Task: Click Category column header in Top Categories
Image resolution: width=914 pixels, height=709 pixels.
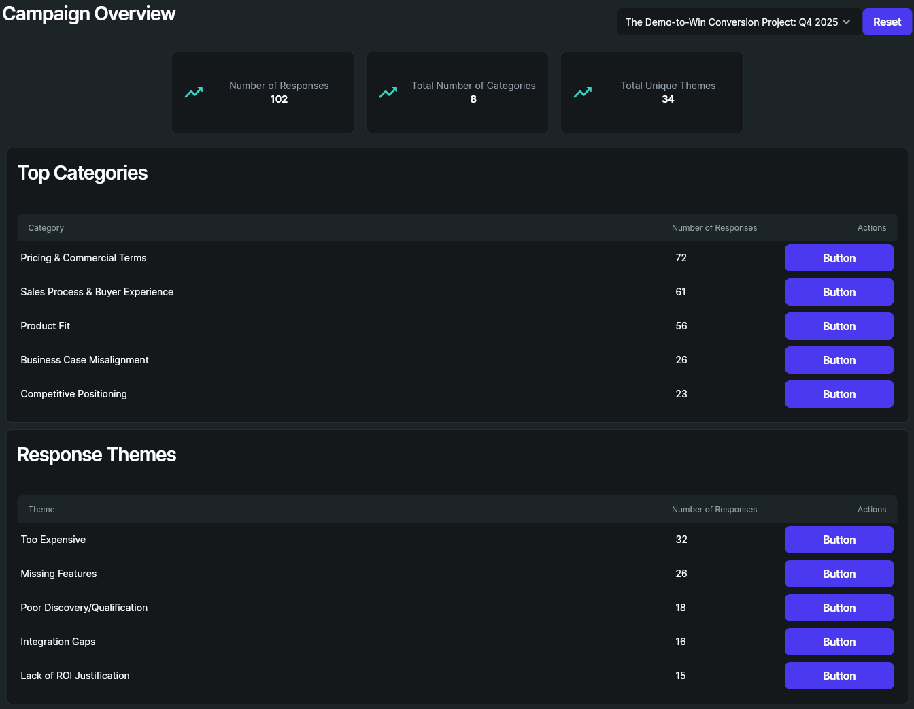Action: click(46, 228)
